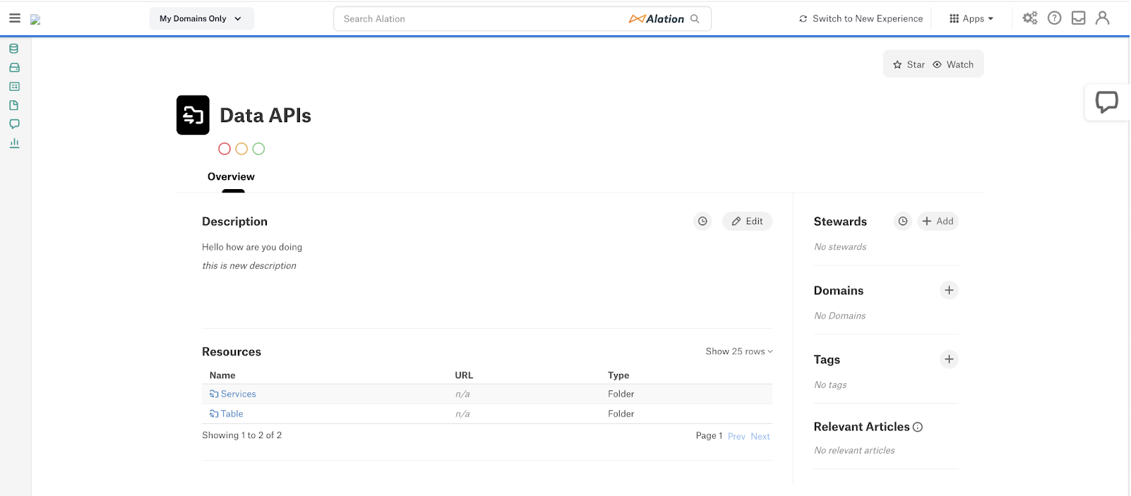
Task: Click n/a URL in Table row
Action: point(462,414)
